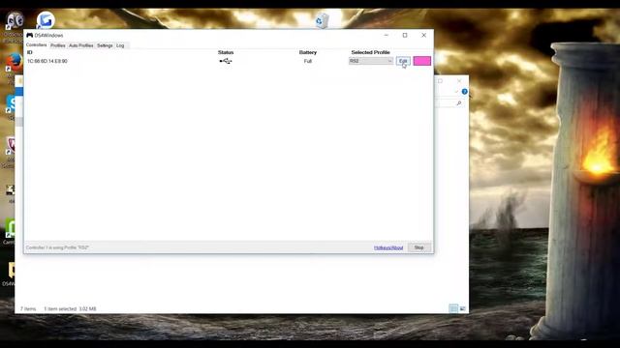The image size is (620, 348).
Task: Click the Edit profile button
Action: pos(403,61)
